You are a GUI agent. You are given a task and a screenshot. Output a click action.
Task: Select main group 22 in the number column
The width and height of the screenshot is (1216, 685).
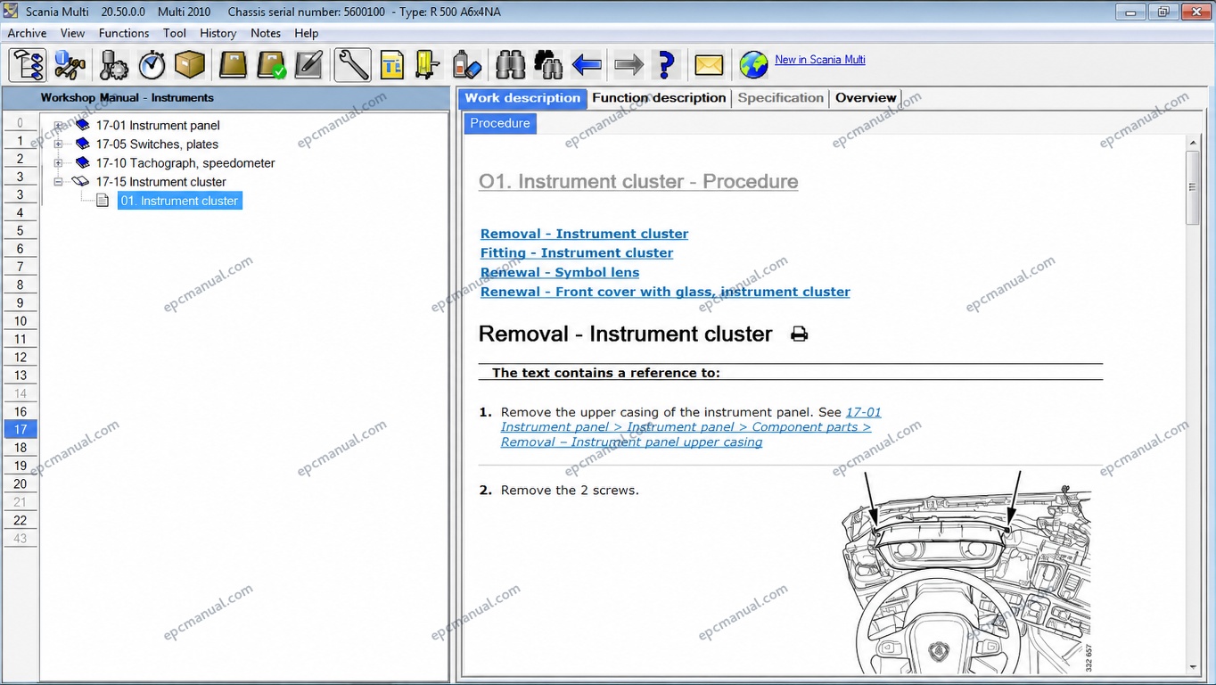click(21, 520)
